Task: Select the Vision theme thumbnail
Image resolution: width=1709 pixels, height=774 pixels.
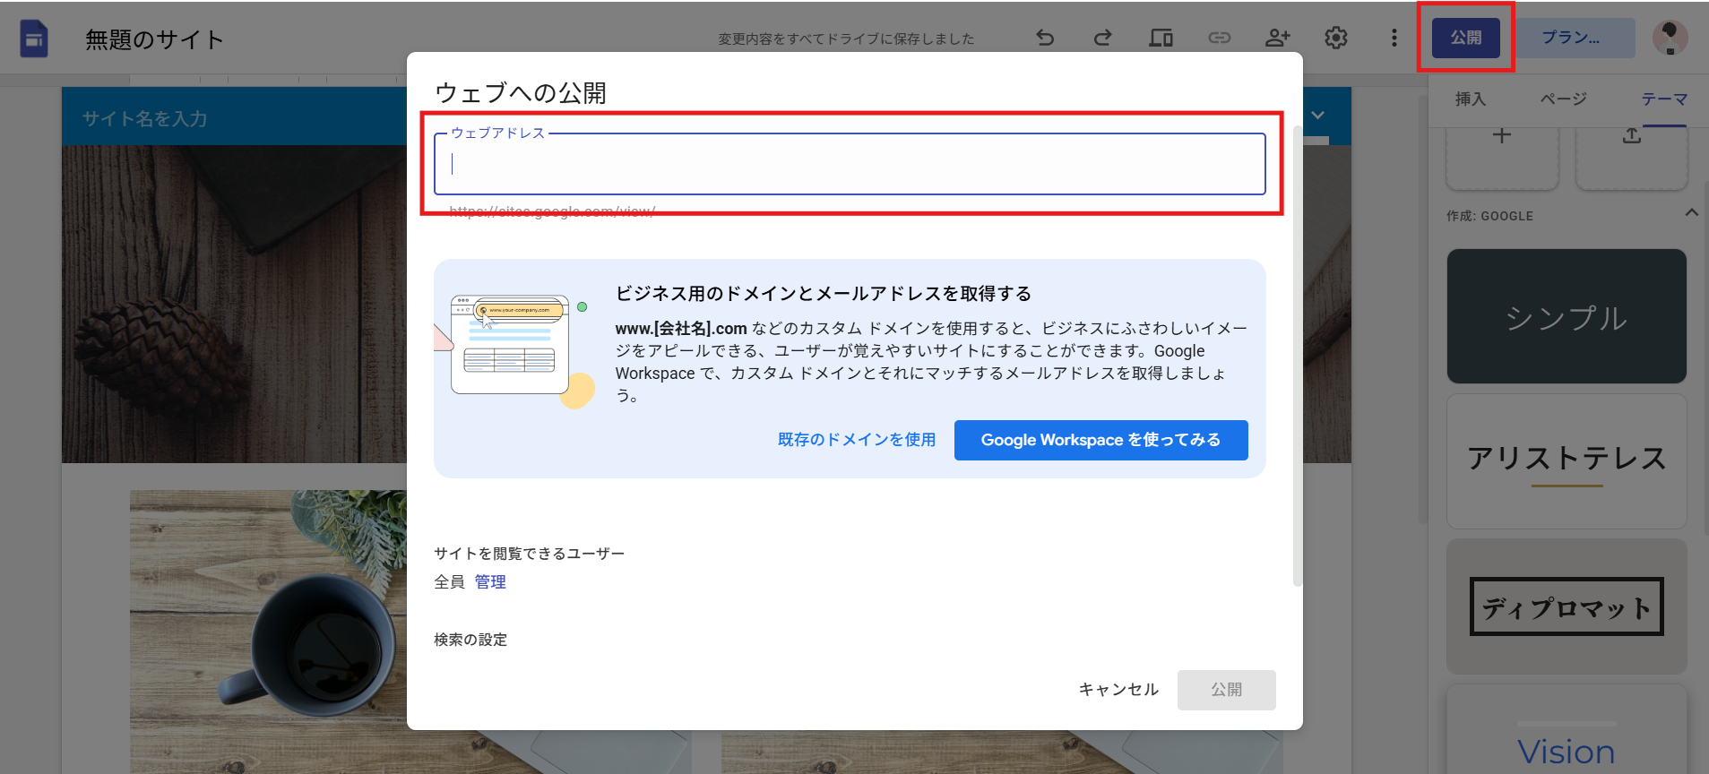Action: click(x=1567, y=730)
